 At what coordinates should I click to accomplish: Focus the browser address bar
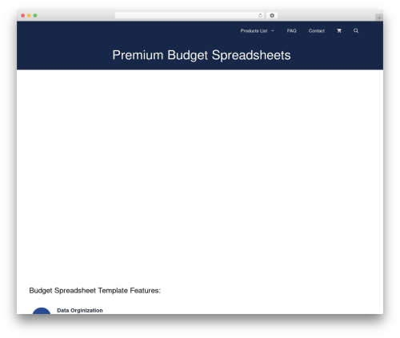(x=190, y=16)
